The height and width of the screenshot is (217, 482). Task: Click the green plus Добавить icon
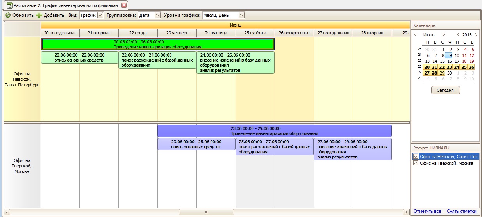[x=39, y=15]
